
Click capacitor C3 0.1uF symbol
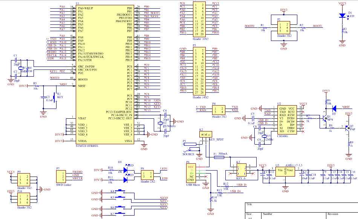tap(43, 97)
